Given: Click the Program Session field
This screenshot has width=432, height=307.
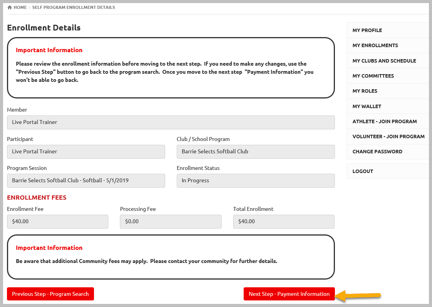Looking at the screenshot, I should (86, 181).
